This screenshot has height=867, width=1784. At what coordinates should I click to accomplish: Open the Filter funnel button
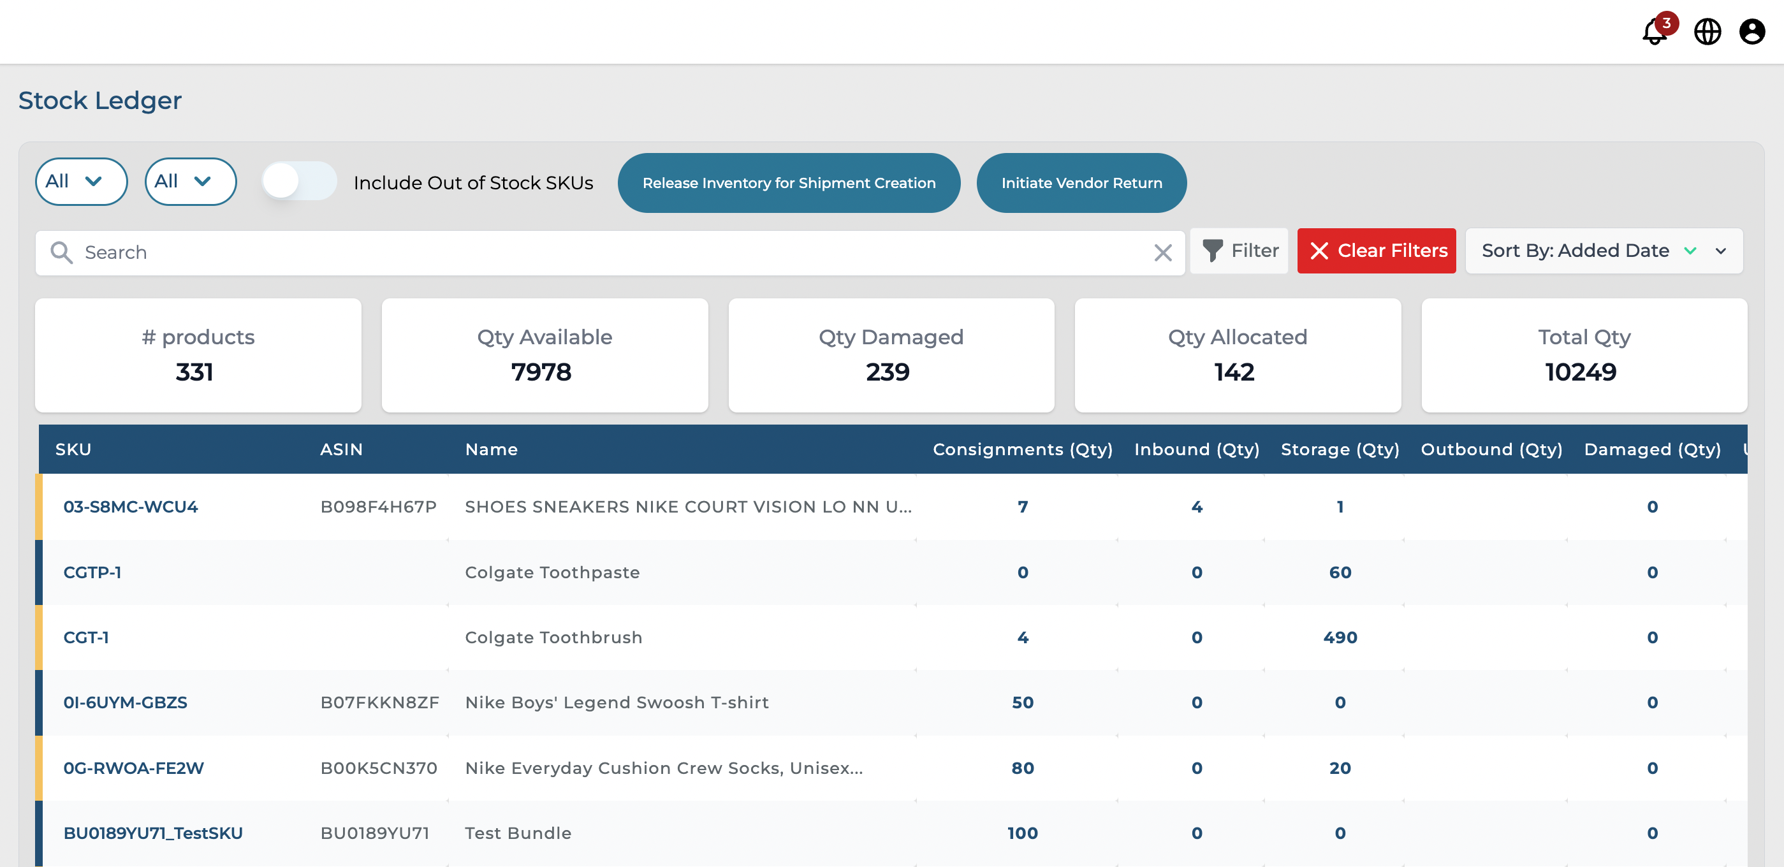pyautogui.click(x=1239, y=251)
